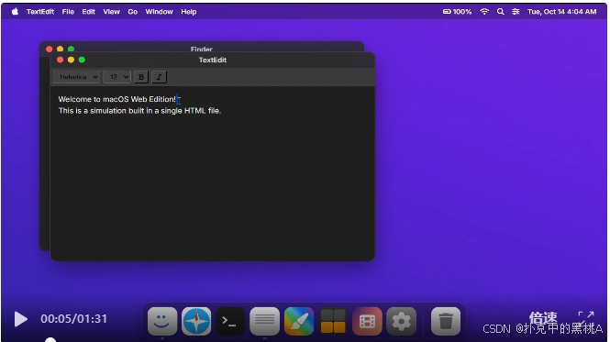Open the Apple logo menu
Viewport: 610px width, 342px height.
point(15,12)
